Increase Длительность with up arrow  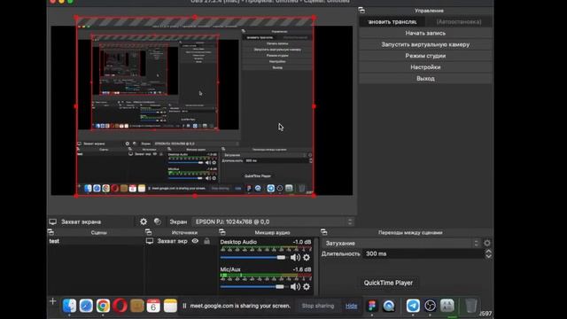point(488,252)
